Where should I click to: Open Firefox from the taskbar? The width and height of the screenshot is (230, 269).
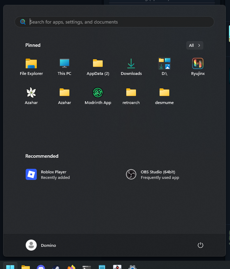coord(71,267)
